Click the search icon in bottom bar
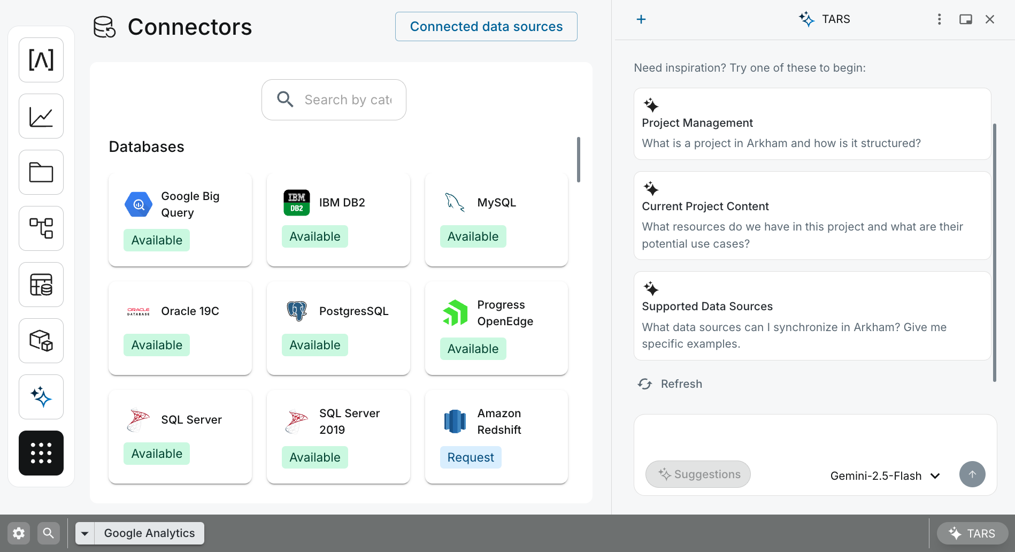 [49, 533]
